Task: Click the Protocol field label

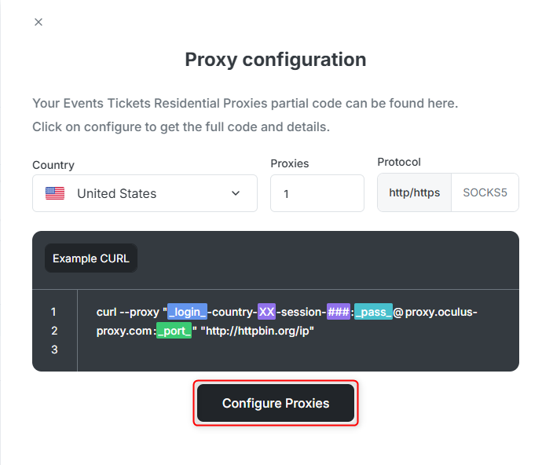Action: pos(399,162)
